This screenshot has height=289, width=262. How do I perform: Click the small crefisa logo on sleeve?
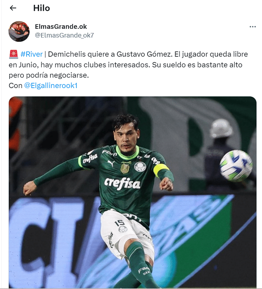90,158
